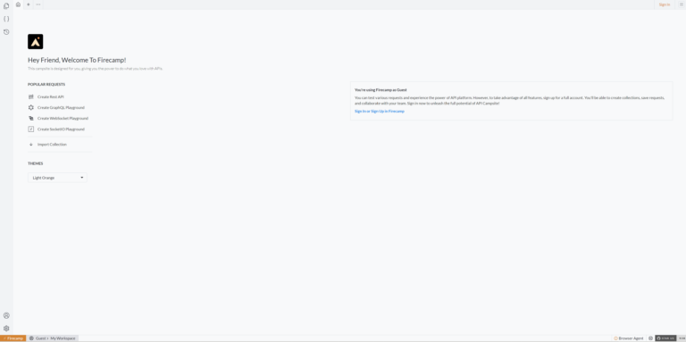Click the version number in status bar
Image resolution: width=686 pixels, height=342 pixels.
[682, 338]
